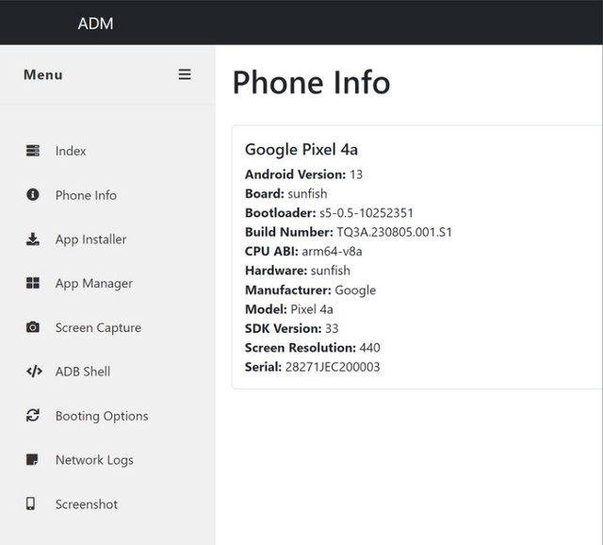Click the ADM brand title
The image size is (603, 545).
pos(95,24)
